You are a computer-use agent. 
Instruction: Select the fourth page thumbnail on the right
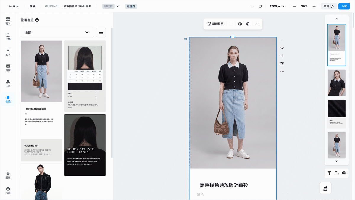coord(337,145)
